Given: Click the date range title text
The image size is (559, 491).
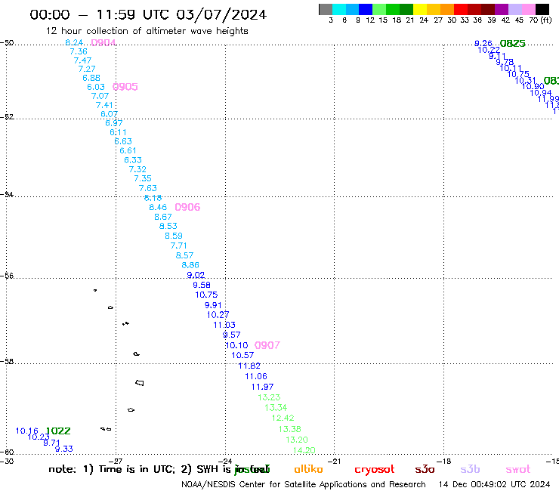Looking at the screenshot, I should [x=148, y=15].
